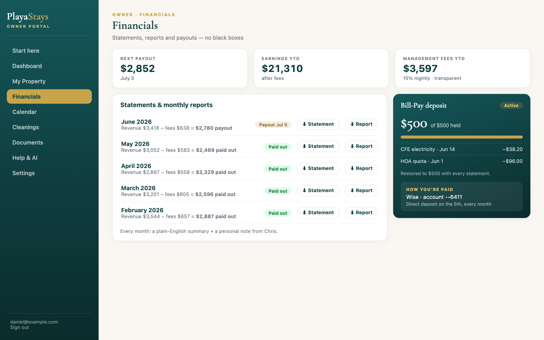
Task: Download the June 2026 report
Action: [x=361, y=124]
